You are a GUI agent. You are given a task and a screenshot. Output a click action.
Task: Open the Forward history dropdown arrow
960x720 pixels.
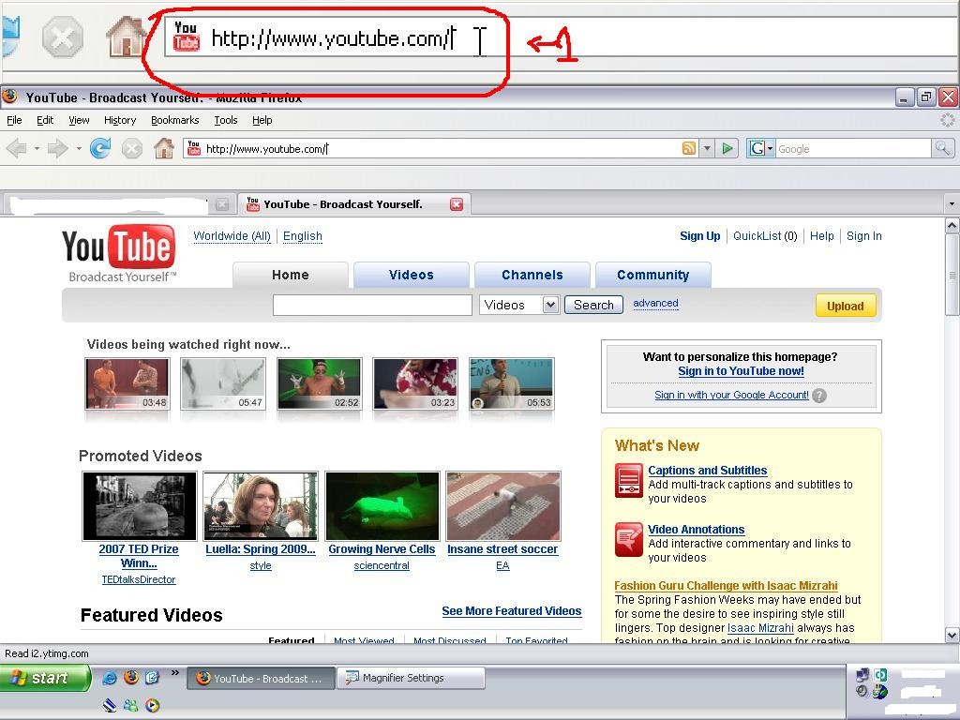79,148
